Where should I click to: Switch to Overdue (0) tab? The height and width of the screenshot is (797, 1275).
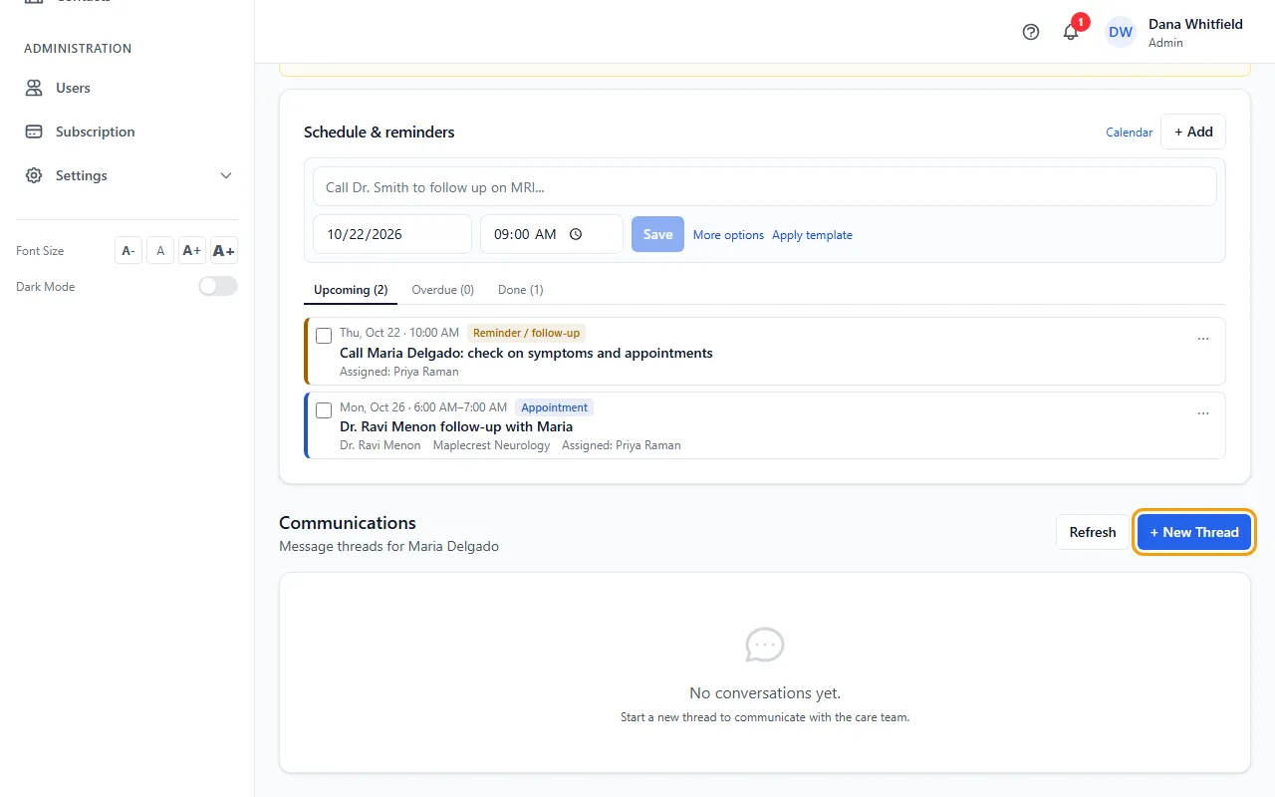[443, 290]
